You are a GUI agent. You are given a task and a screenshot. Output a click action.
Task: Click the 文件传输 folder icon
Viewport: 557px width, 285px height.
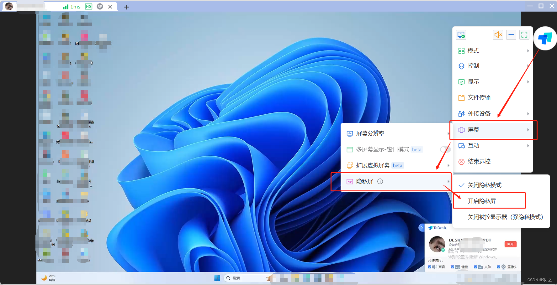pyautogui.click(x=461, y=98)
